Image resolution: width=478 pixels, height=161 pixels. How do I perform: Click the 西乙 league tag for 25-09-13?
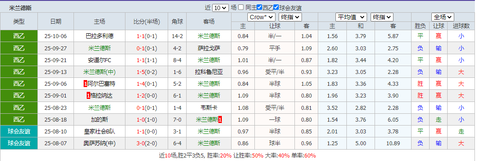click(x=19, y=72)
